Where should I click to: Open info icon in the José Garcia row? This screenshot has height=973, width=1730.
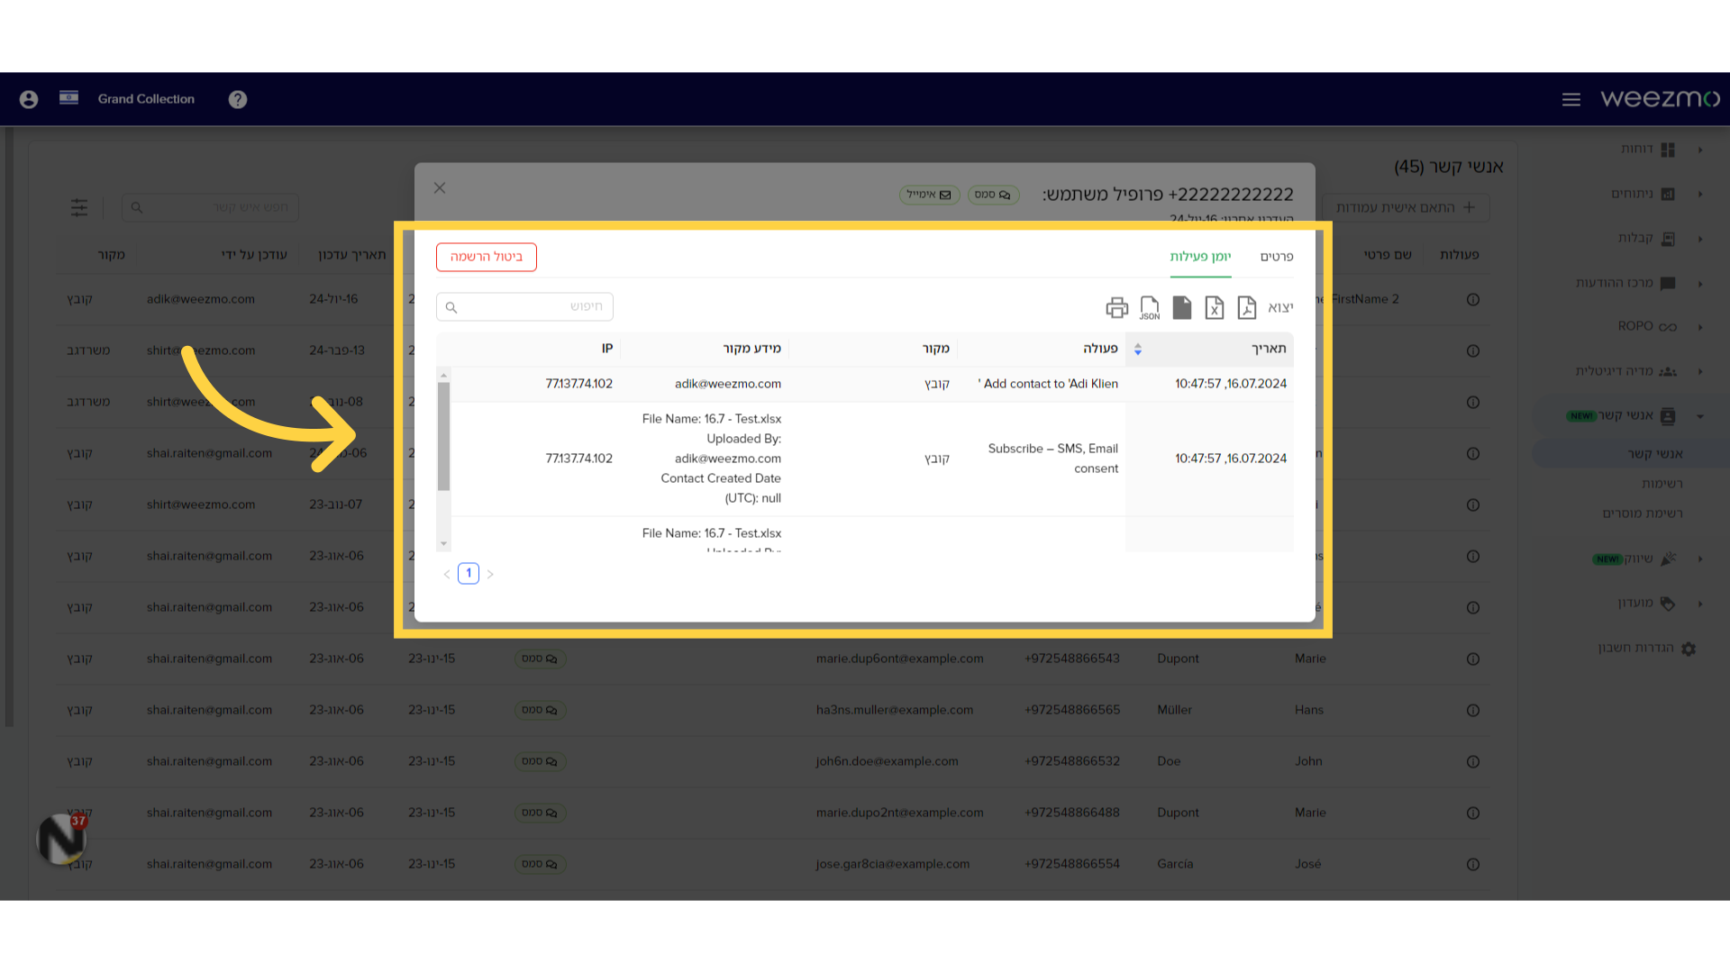(1473, 865)
